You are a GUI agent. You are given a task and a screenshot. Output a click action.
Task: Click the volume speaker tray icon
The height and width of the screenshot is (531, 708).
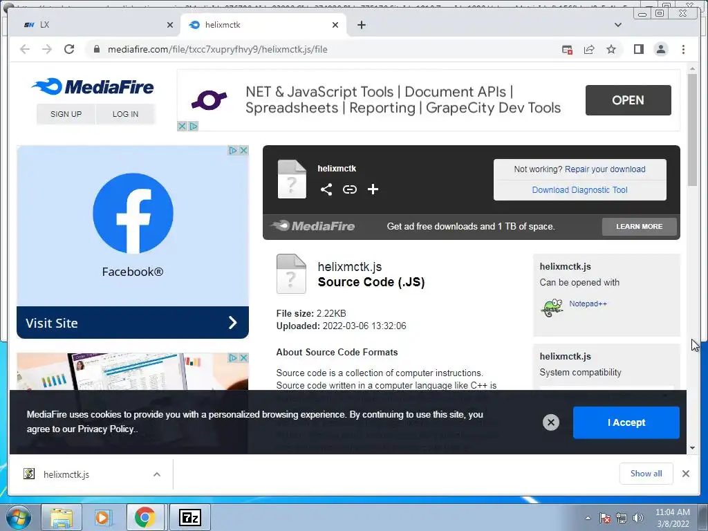click(x=638, y=518)
